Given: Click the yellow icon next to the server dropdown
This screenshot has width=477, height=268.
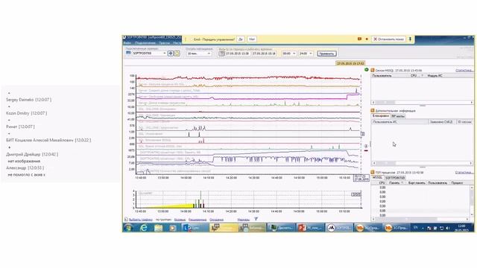Looking at the screenshot, I should (177, 54).
